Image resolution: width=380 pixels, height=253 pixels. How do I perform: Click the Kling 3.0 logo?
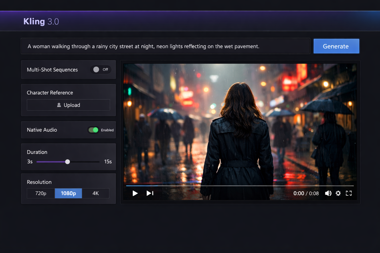point(41,21)
